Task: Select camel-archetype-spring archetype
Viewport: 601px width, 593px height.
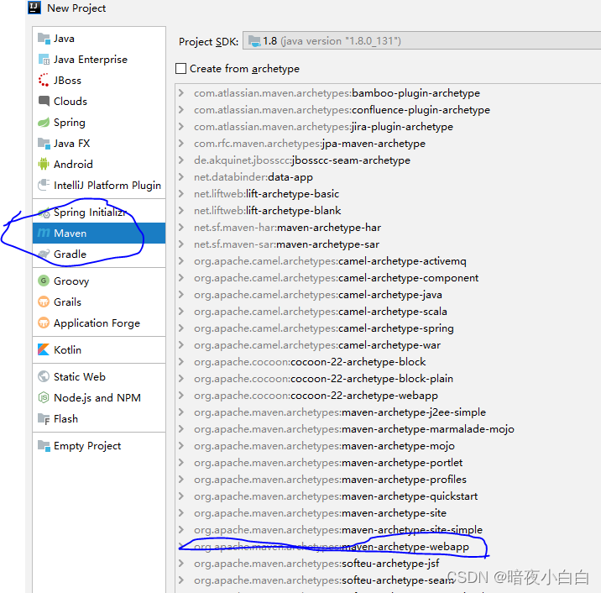Action: pyautogui.click(x=323, y=328)
